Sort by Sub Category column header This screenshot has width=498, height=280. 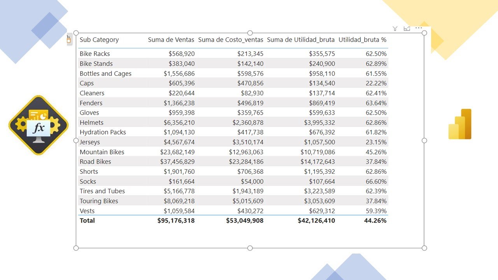point(99,40)
